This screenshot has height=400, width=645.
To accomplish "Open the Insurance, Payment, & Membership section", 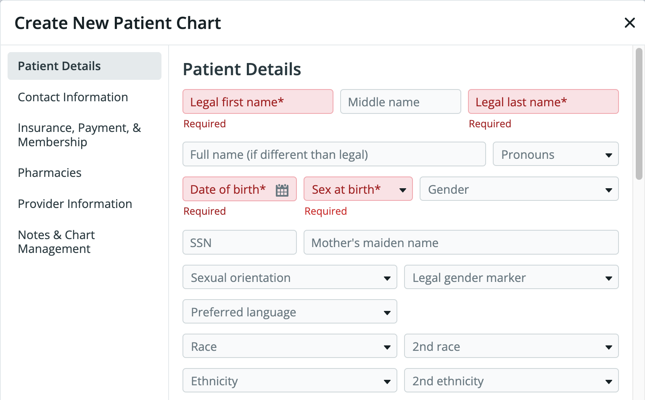I will coord(79,135).
